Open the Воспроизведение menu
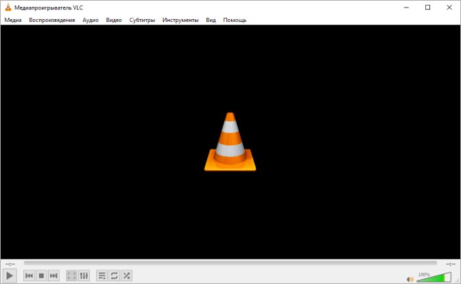461x284 pixels. (52, 20)
